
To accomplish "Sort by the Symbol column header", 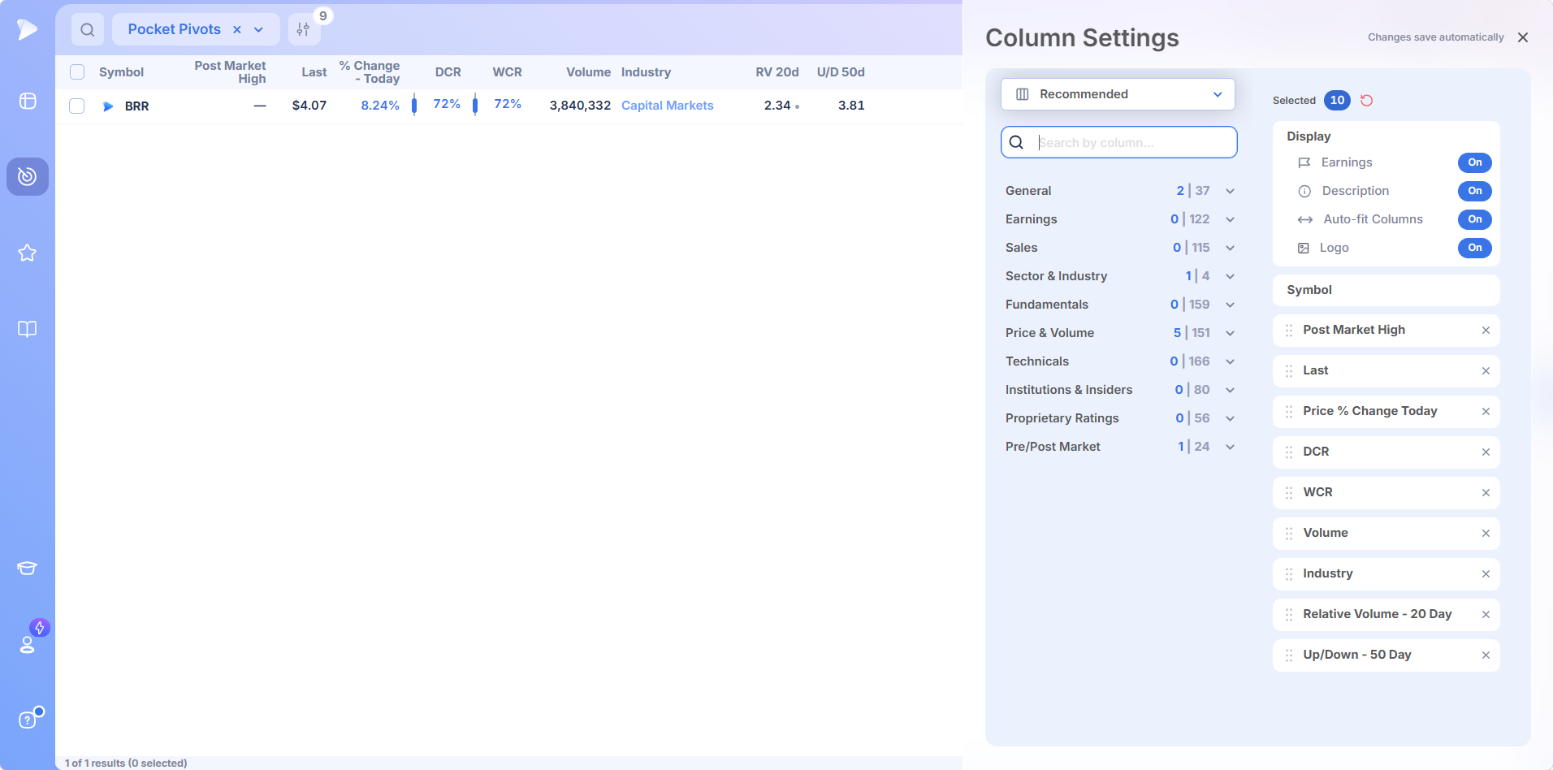I will 121,72.
